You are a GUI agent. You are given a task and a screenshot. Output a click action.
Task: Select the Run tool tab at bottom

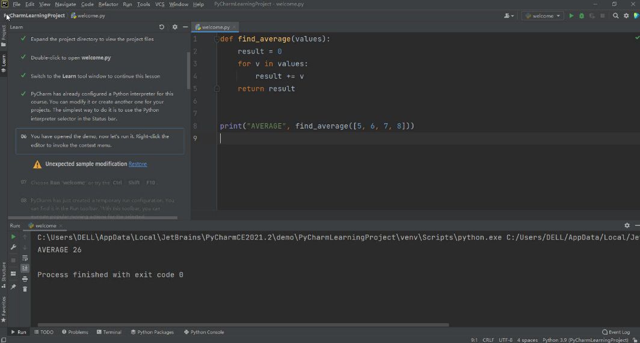(19, 332)
